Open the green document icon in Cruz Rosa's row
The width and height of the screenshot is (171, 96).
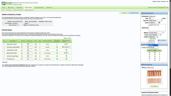pos(66,59)
